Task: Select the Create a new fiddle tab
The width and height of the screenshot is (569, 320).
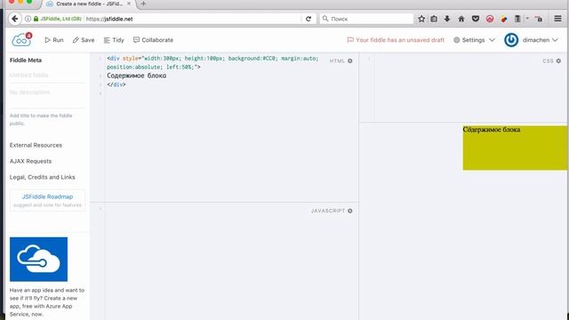Action: [89, 4]
